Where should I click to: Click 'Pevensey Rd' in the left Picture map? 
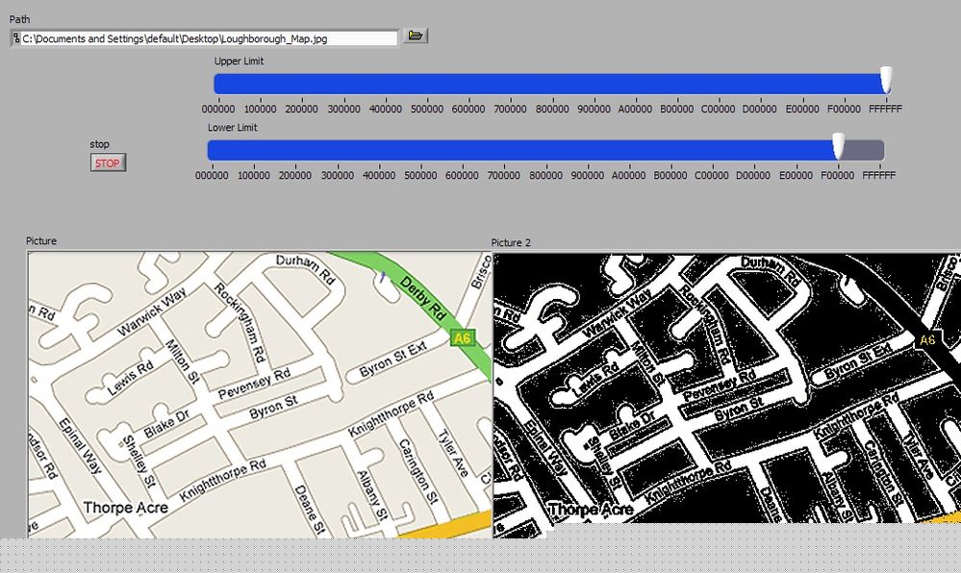(x=254, y=385)
